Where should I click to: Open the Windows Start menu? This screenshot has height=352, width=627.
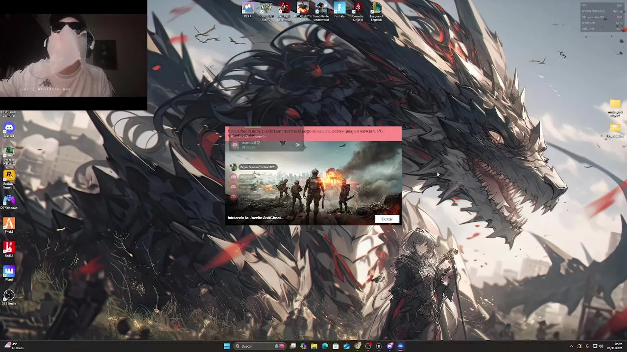coord(227,346)
